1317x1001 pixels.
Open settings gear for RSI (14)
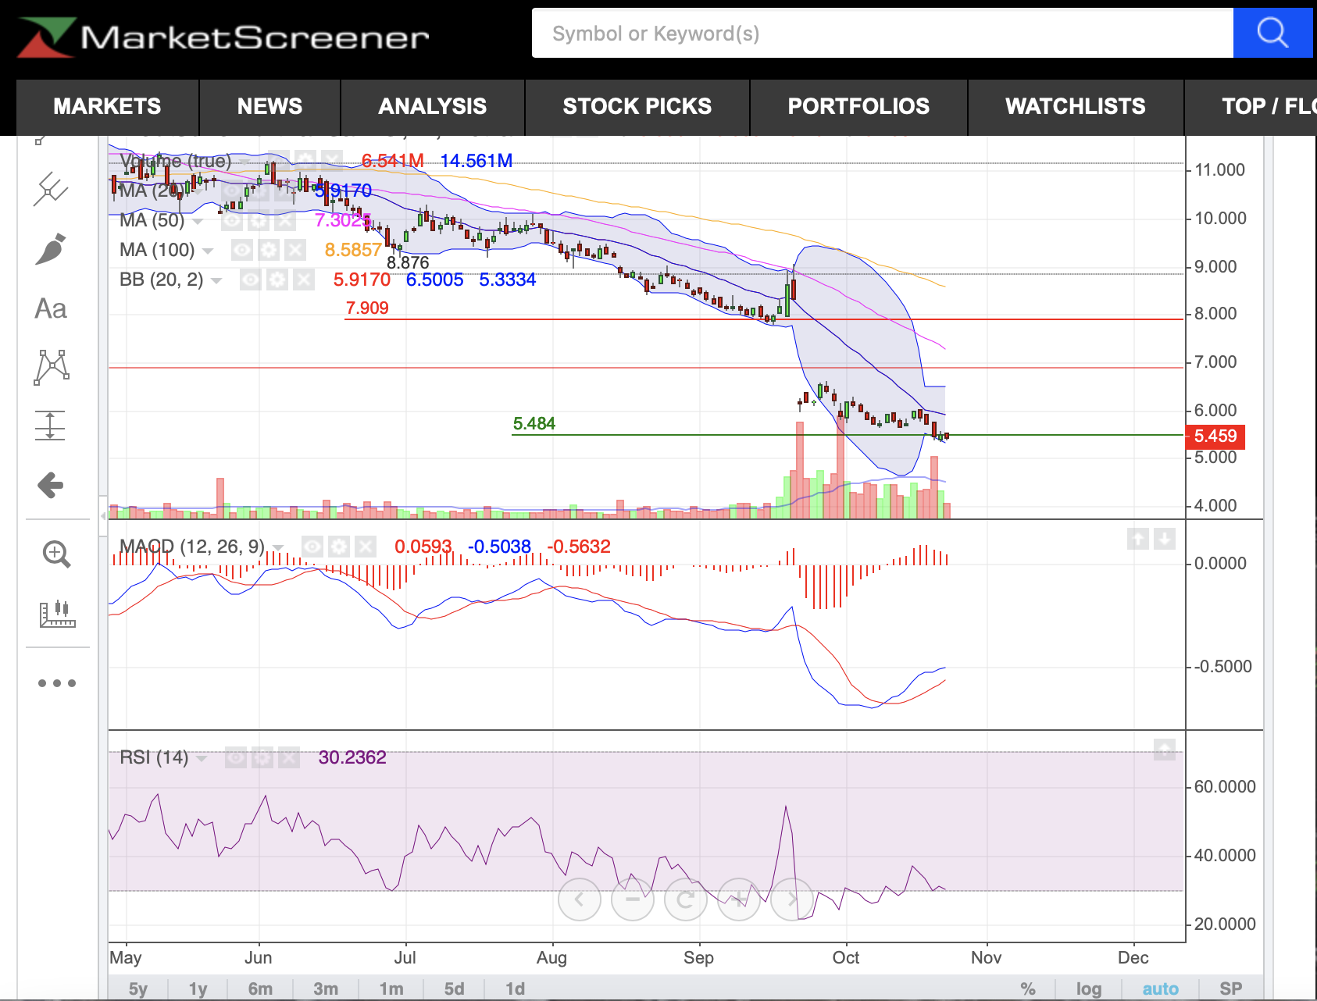pos(262,757)
